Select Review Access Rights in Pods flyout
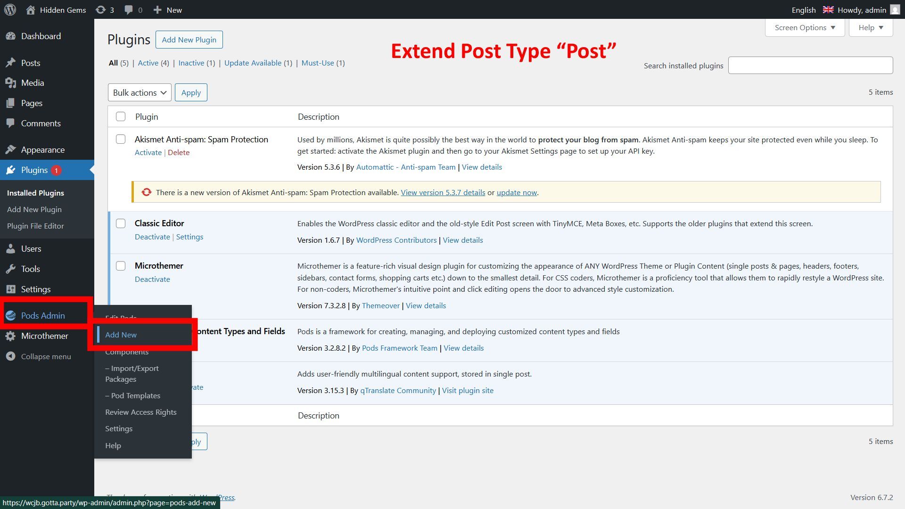Screen dimensions: 905x509 coord(140,412)
